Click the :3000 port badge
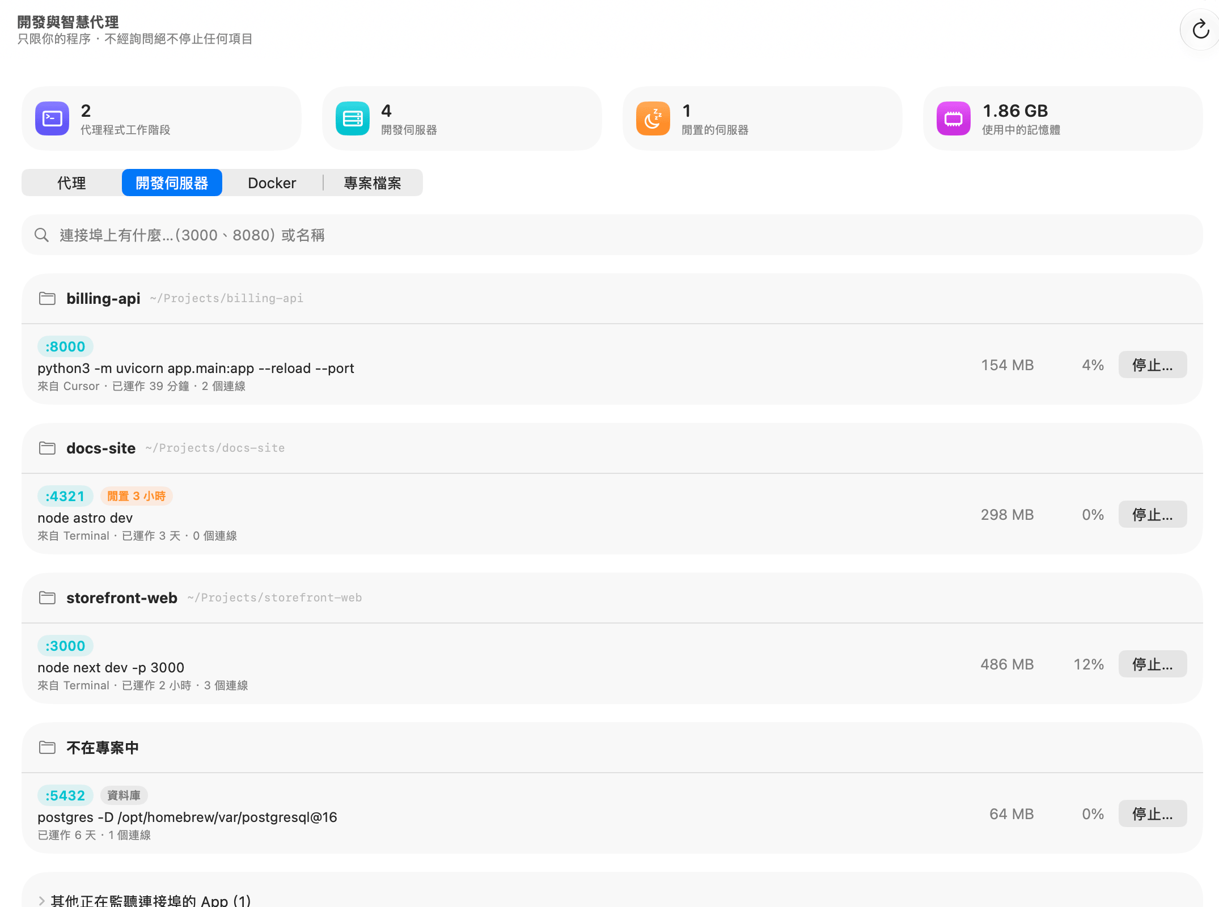The image size is (1219, 907). (65, 646)
